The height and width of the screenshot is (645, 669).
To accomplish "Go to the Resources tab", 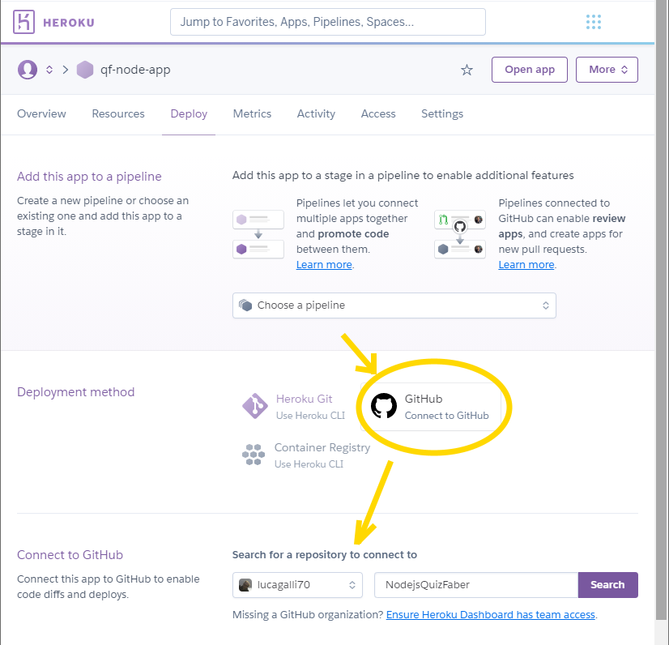I will tap(118, 114).
